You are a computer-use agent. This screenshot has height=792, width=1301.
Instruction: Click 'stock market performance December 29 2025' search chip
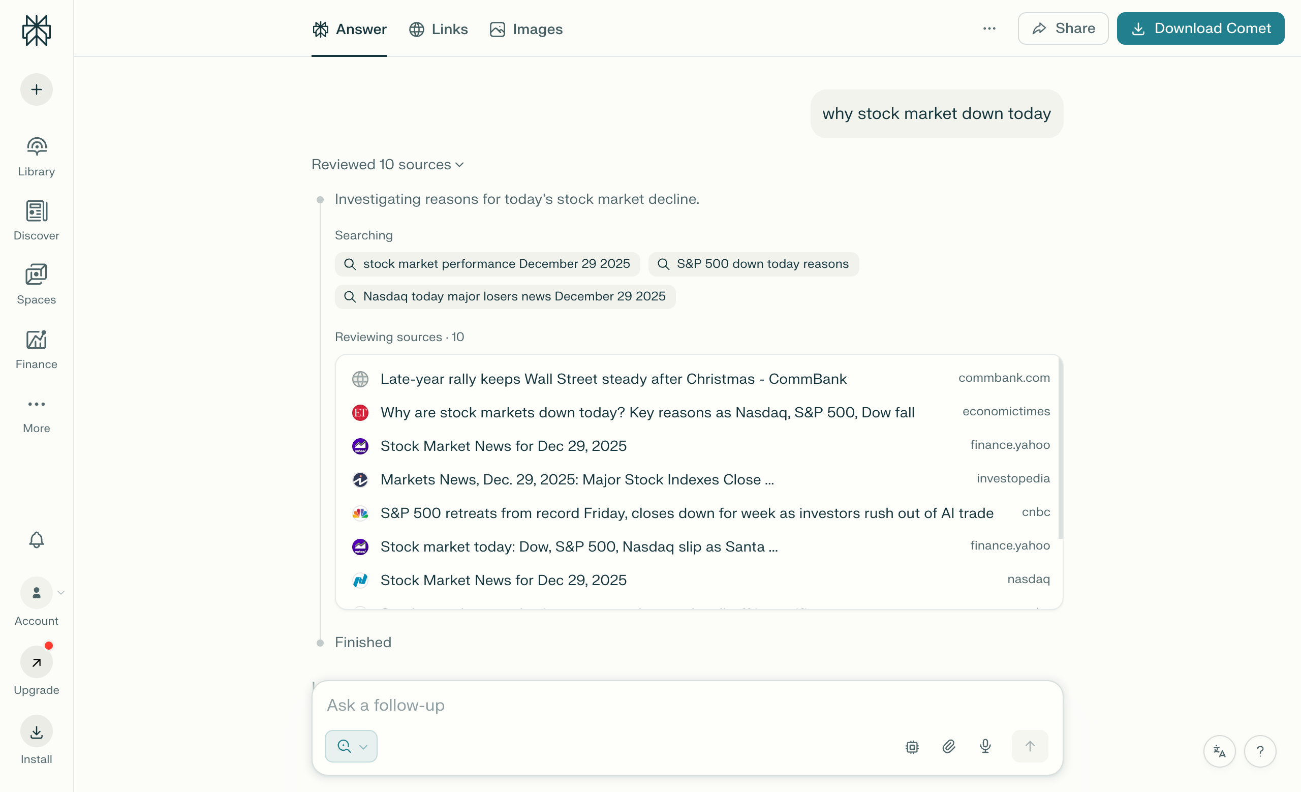(487, 264)
